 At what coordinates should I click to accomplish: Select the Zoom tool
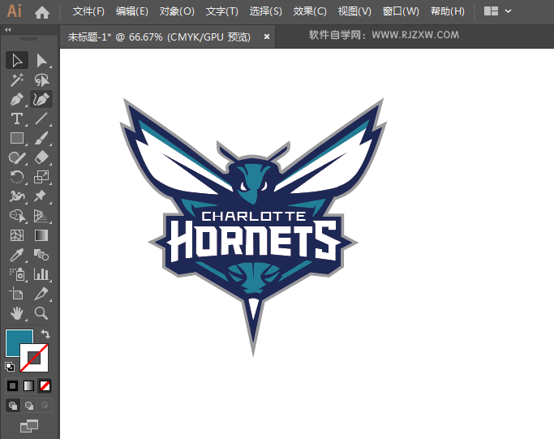pos(41,313)
